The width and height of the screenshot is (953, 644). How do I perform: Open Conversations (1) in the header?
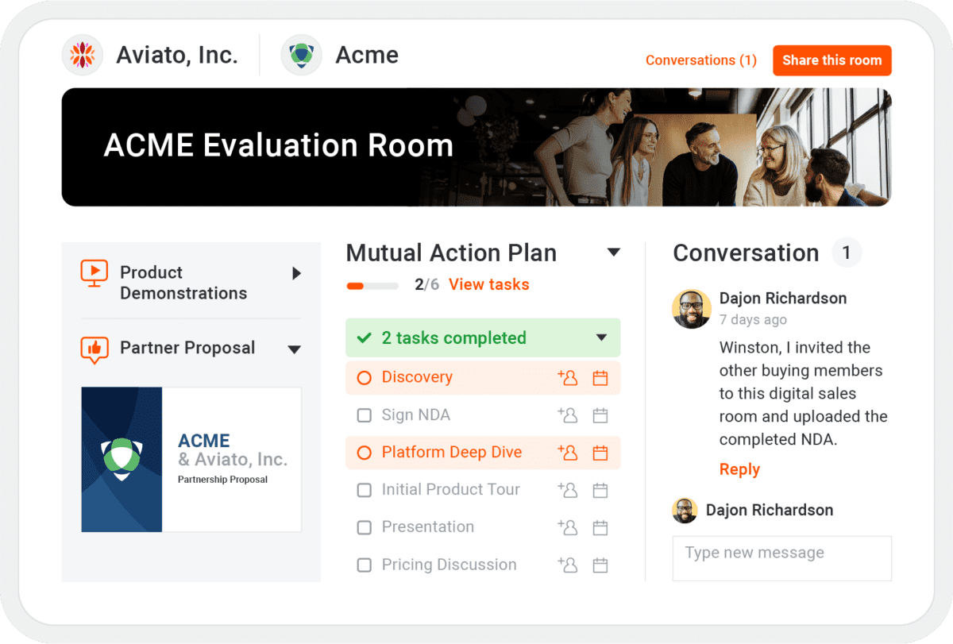coord(700,60)
